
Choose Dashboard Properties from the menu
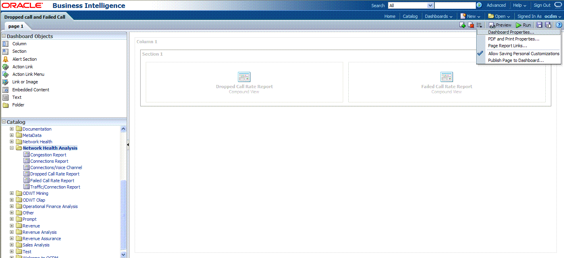point(511,32)
